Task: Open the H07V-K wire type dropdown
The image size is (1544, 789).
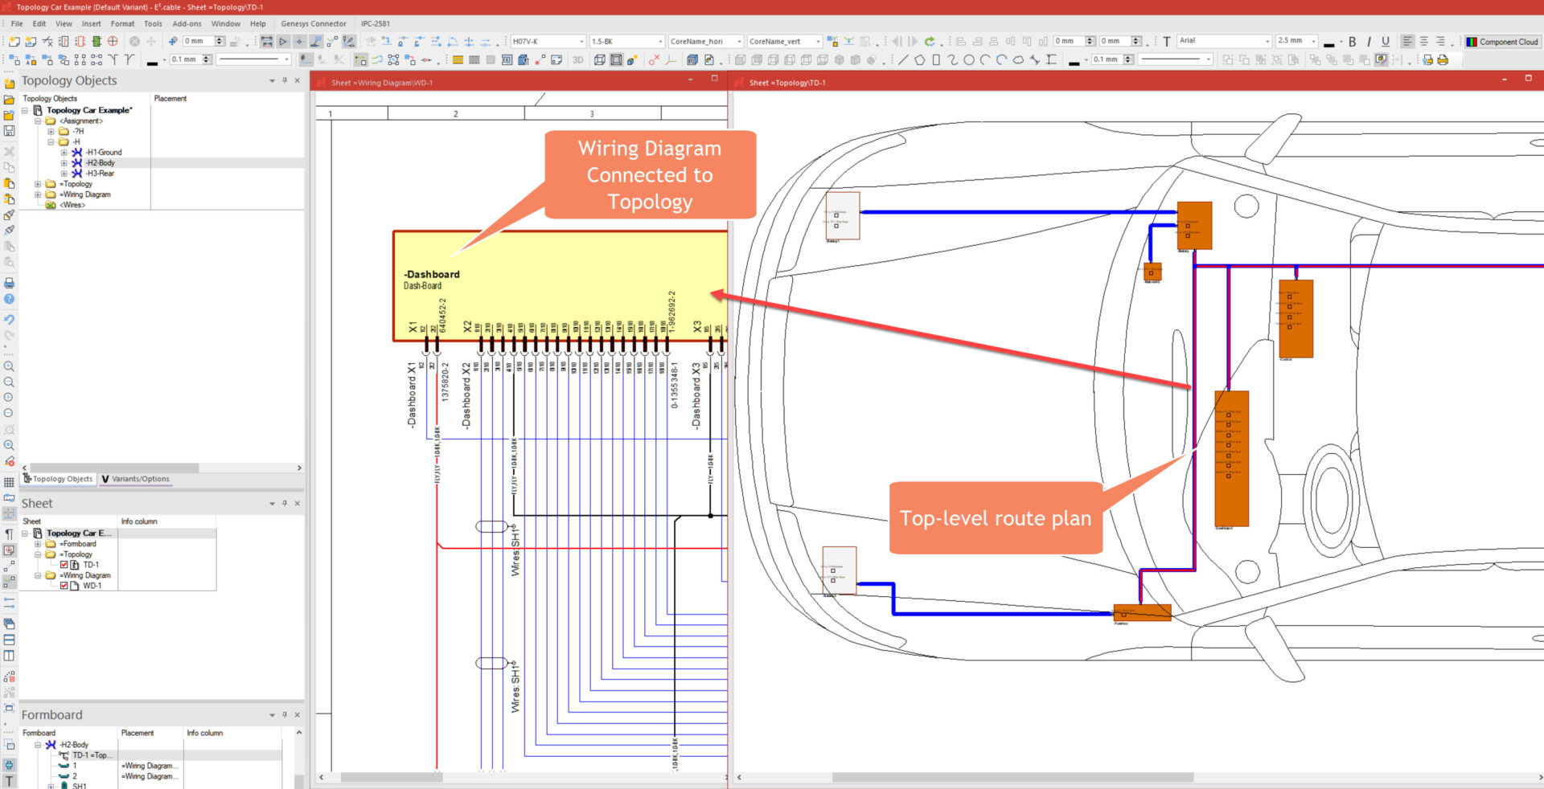Action: click(583, 40)
